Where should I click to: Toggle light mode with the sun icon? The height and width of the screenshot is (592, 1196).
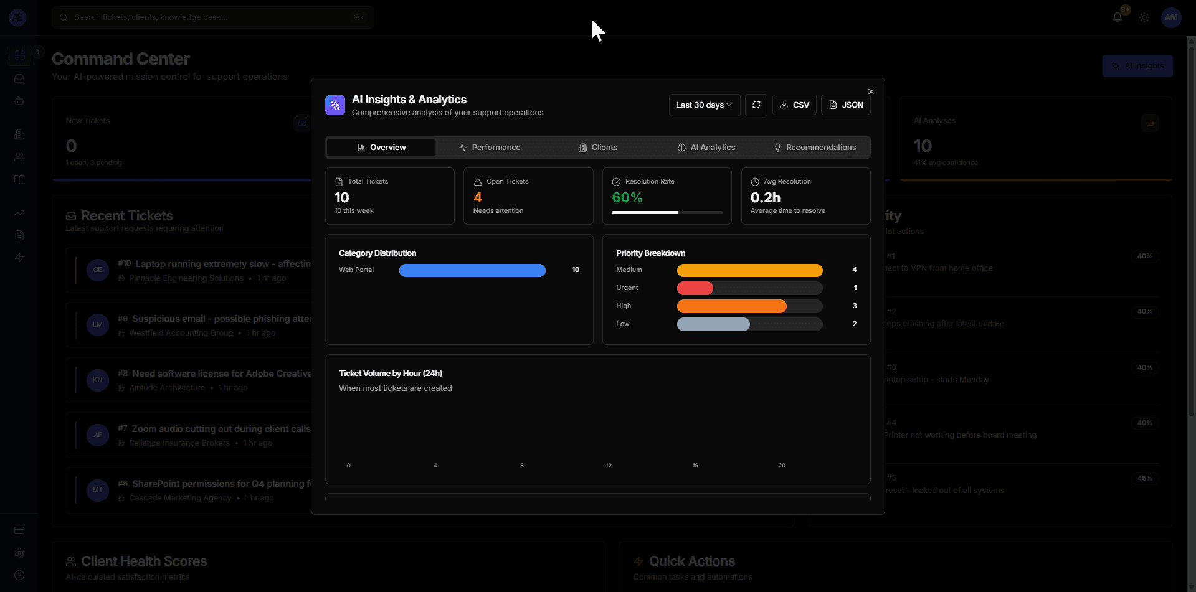click(x=1144, y=17)
